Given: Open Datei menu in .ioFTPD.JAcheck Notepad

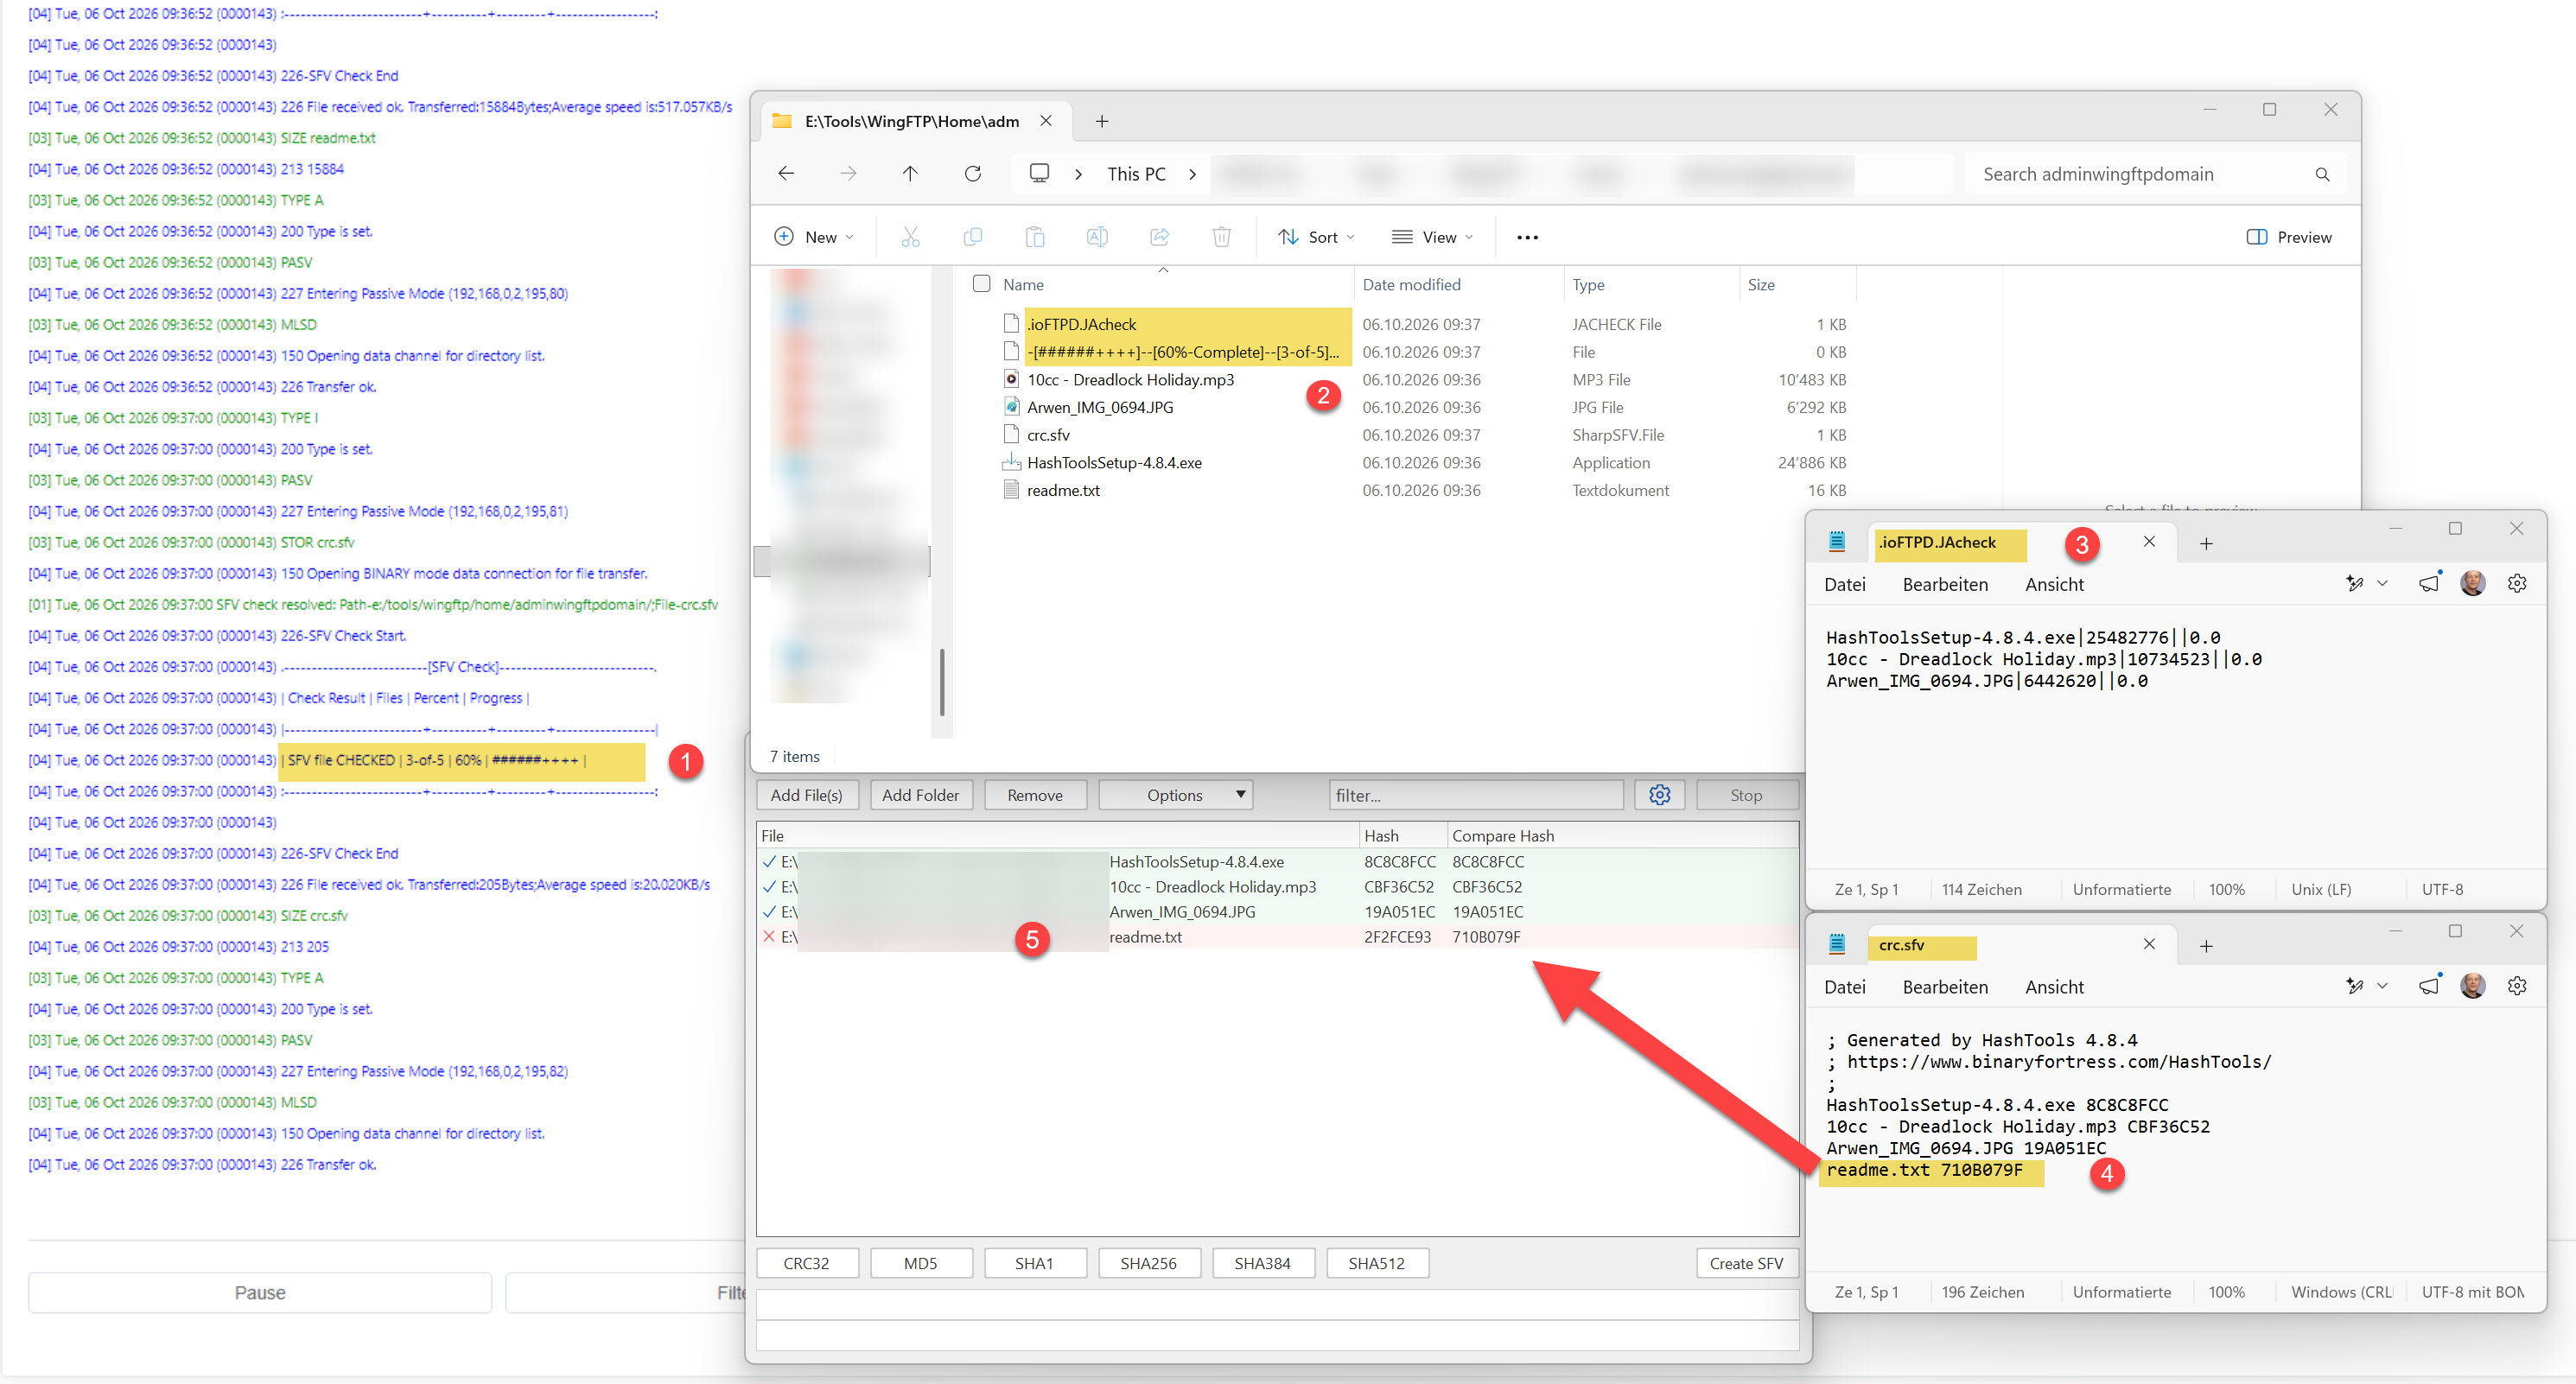Looking at the screenshot, I should pos(1844,584).
